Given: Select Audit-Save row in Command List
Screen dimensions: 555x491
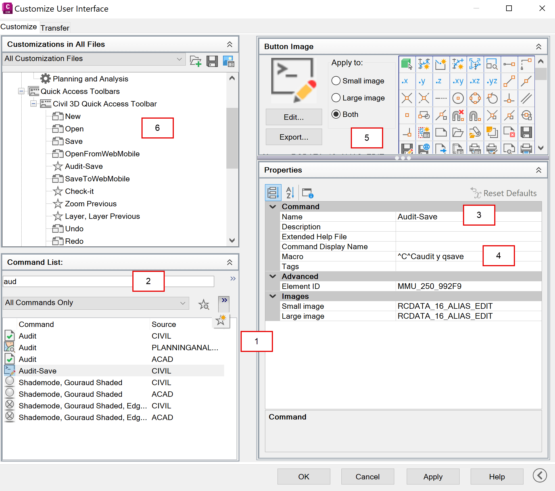Looking at the screenshot, I should click(114, 371).
